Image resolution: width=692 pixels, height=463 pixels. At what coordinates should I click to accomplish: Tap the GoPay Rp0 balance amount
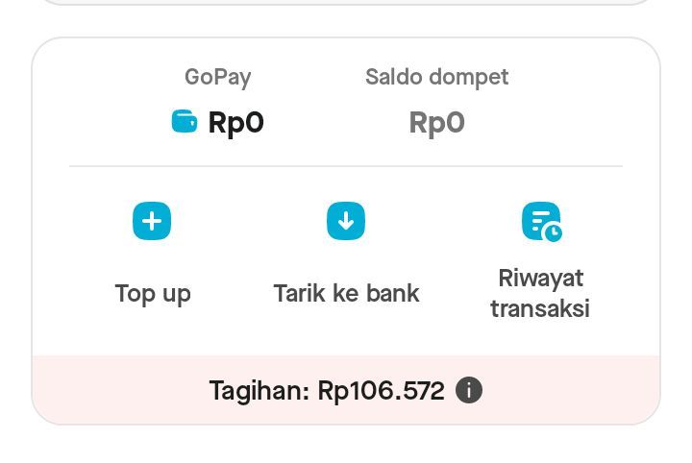click(x=236, y=122)
